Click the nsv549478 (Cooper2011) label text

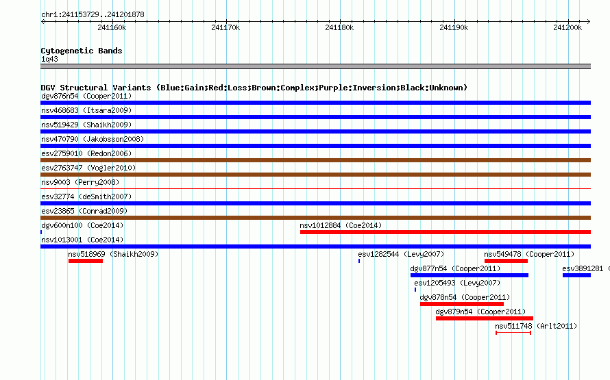(529, 254)
